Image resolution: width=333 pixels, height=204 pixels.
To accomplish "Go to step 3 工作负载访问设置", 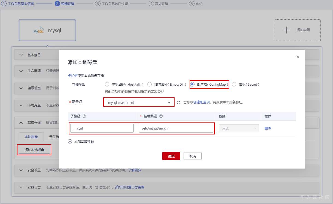I will (x=111, y=4).
